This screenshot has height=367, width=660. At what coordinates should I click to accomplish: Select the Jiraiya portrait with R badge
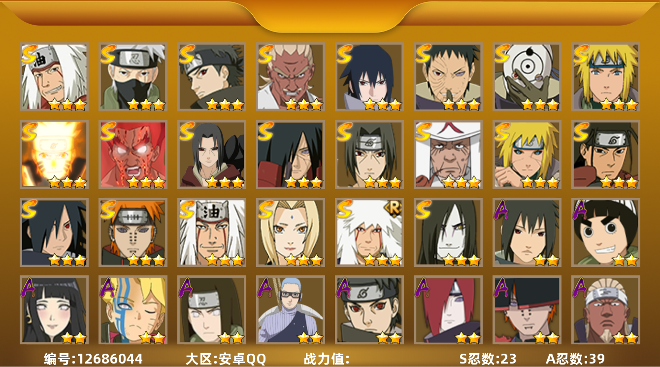[x=369, y=233]
